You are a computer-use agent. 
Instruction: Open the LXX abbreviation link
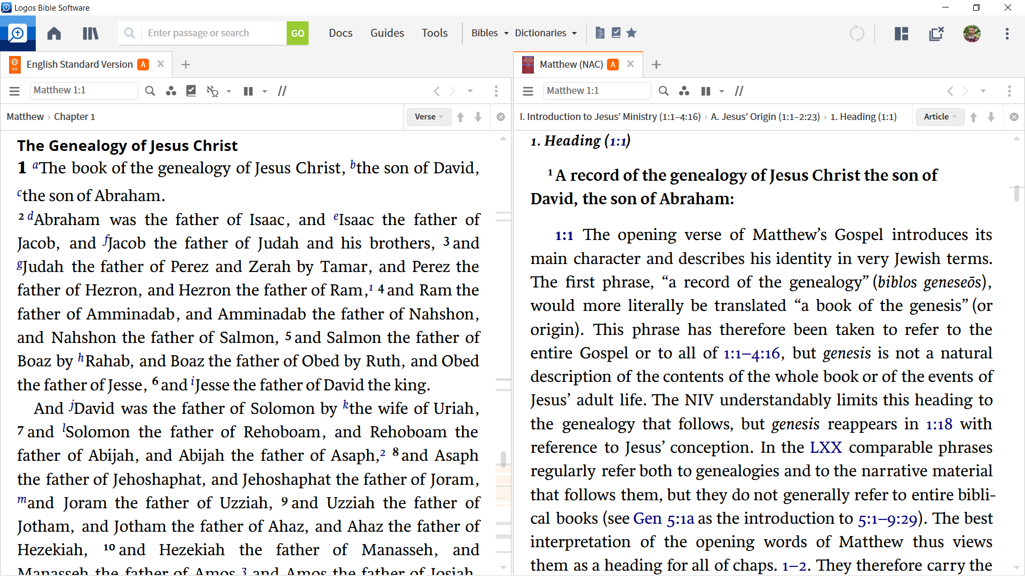[x=826, y=447]
